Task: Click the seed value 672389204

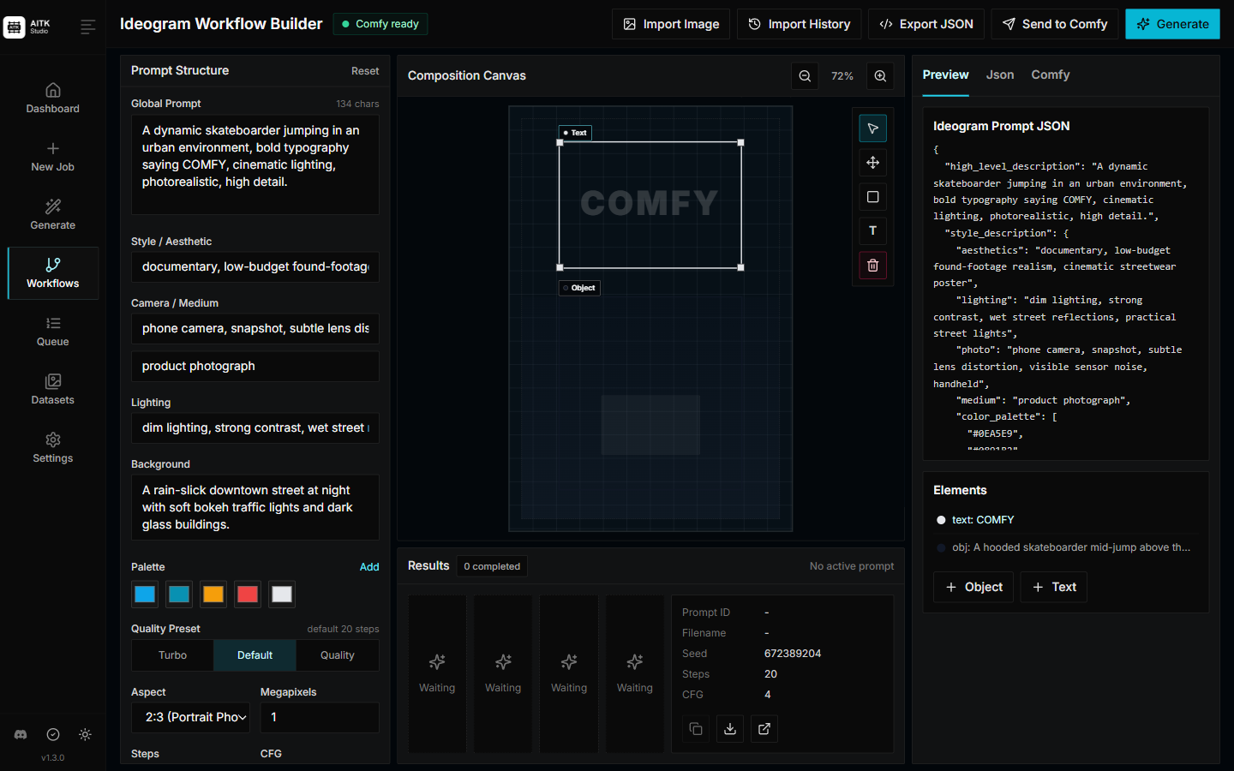Action: 793,654
